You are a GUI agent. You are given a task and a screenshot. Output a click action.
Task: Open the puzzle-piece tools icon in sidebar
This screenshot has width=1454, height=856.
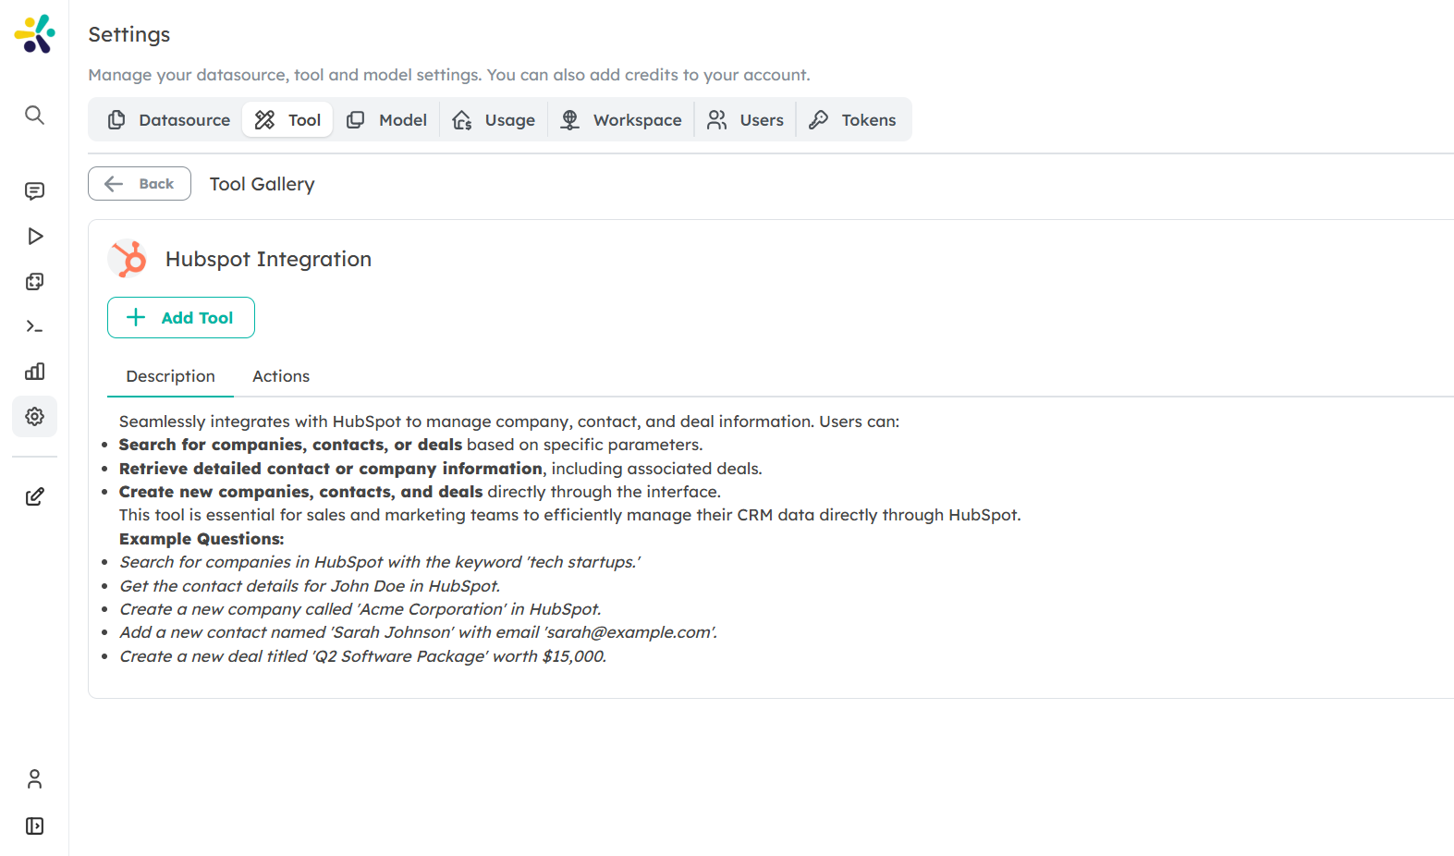coord(34,282)
